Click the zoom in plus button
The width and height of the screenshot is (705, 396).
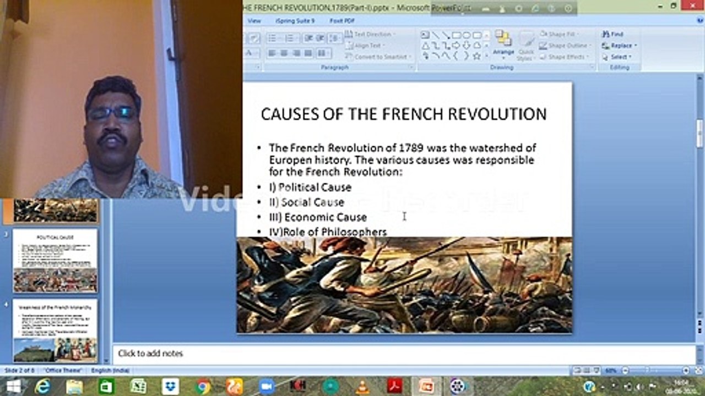coord(686,371)
